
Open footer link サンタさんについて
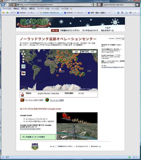pos(82,146)
